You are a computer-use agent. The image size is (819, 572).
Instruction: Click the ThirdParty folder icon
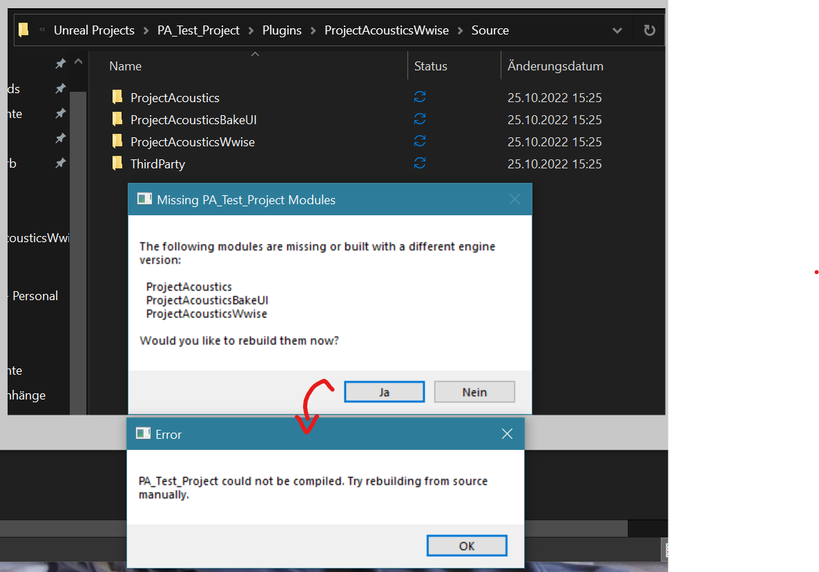click(x=117, y=164)
